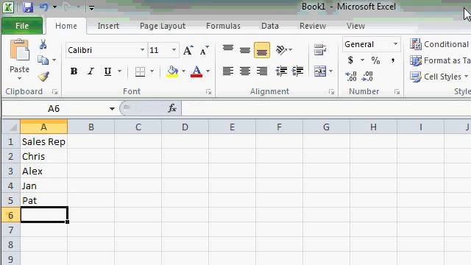Open Customize Quick Access Toolbar dropdown
The image size is (471, 265).
(x=91, y=8)
